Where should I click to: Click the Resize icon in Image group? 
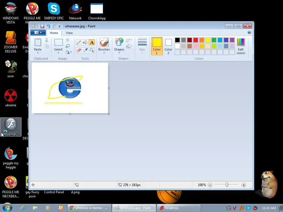67,46
